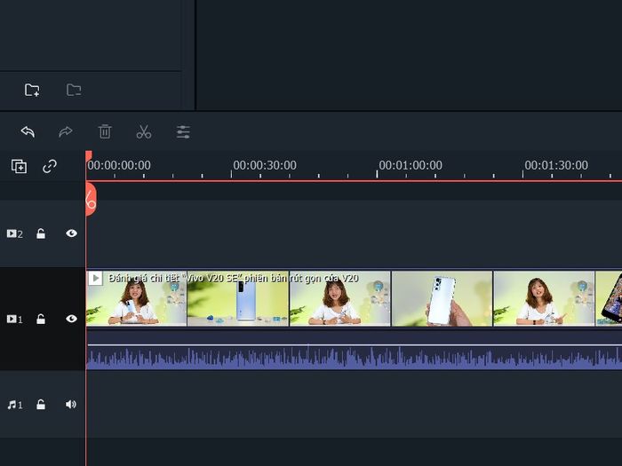Split clip with the scissors tool
This screenshot has width=622, height=466.
144,131
